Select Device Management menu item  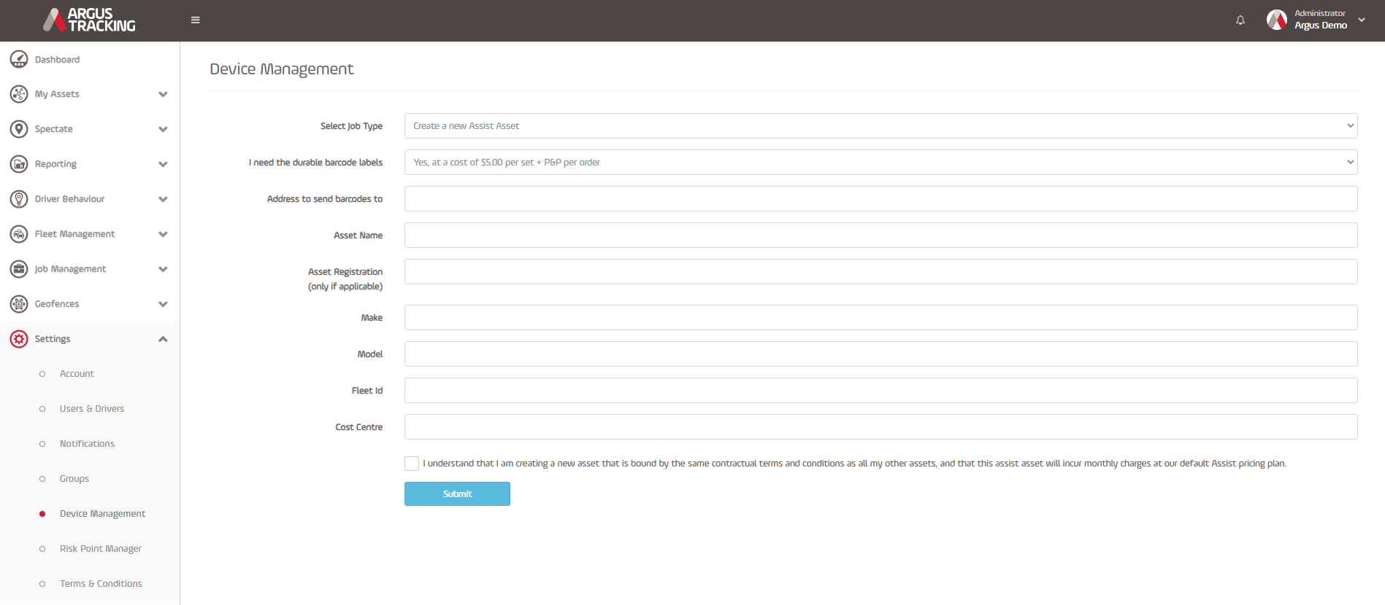click(102, 514)
